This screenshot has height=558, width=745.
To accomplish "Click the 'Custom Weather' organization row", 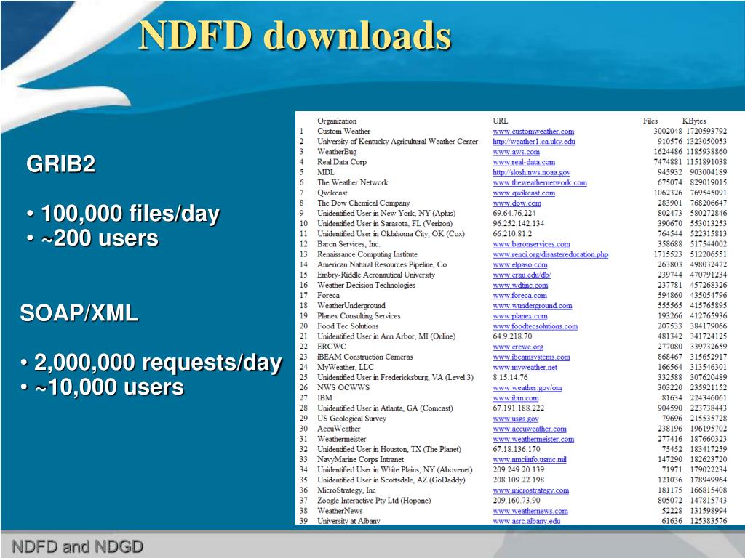I will (x=343, y=132).
